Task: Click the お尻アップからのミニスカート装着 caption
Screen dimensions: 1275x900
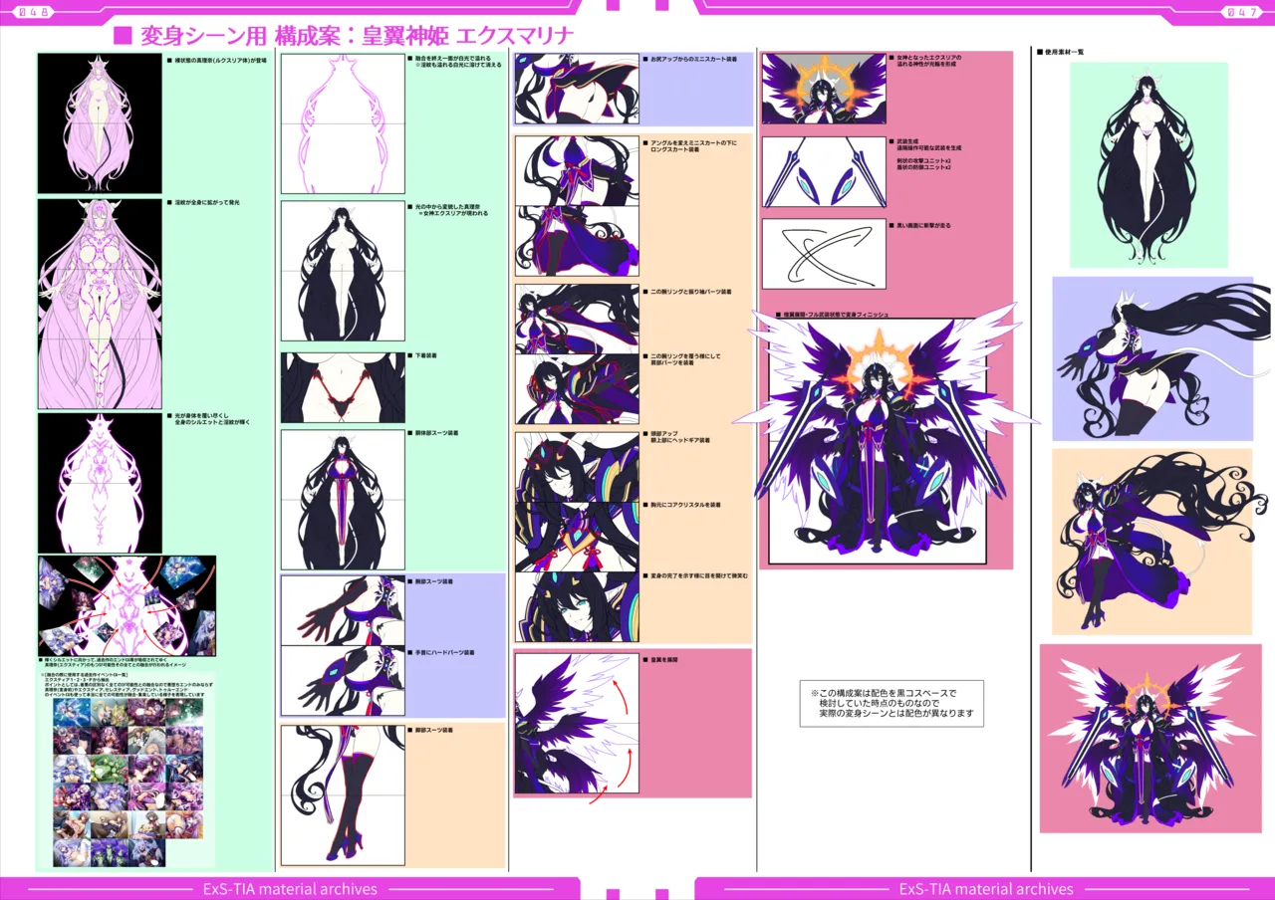Action: click(x=689, y=60)
